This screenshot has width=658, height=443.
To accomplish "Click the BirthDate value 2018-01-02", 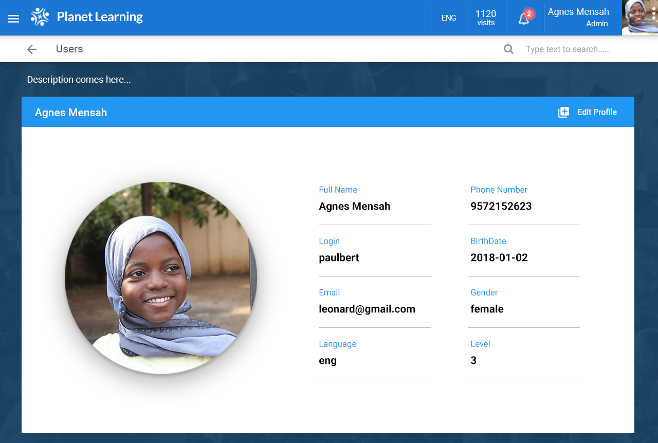I will [x=499, y=257].
